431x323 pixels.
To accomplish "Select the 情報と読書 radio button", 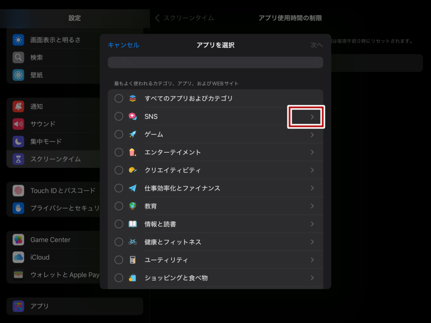I will 119,224.
